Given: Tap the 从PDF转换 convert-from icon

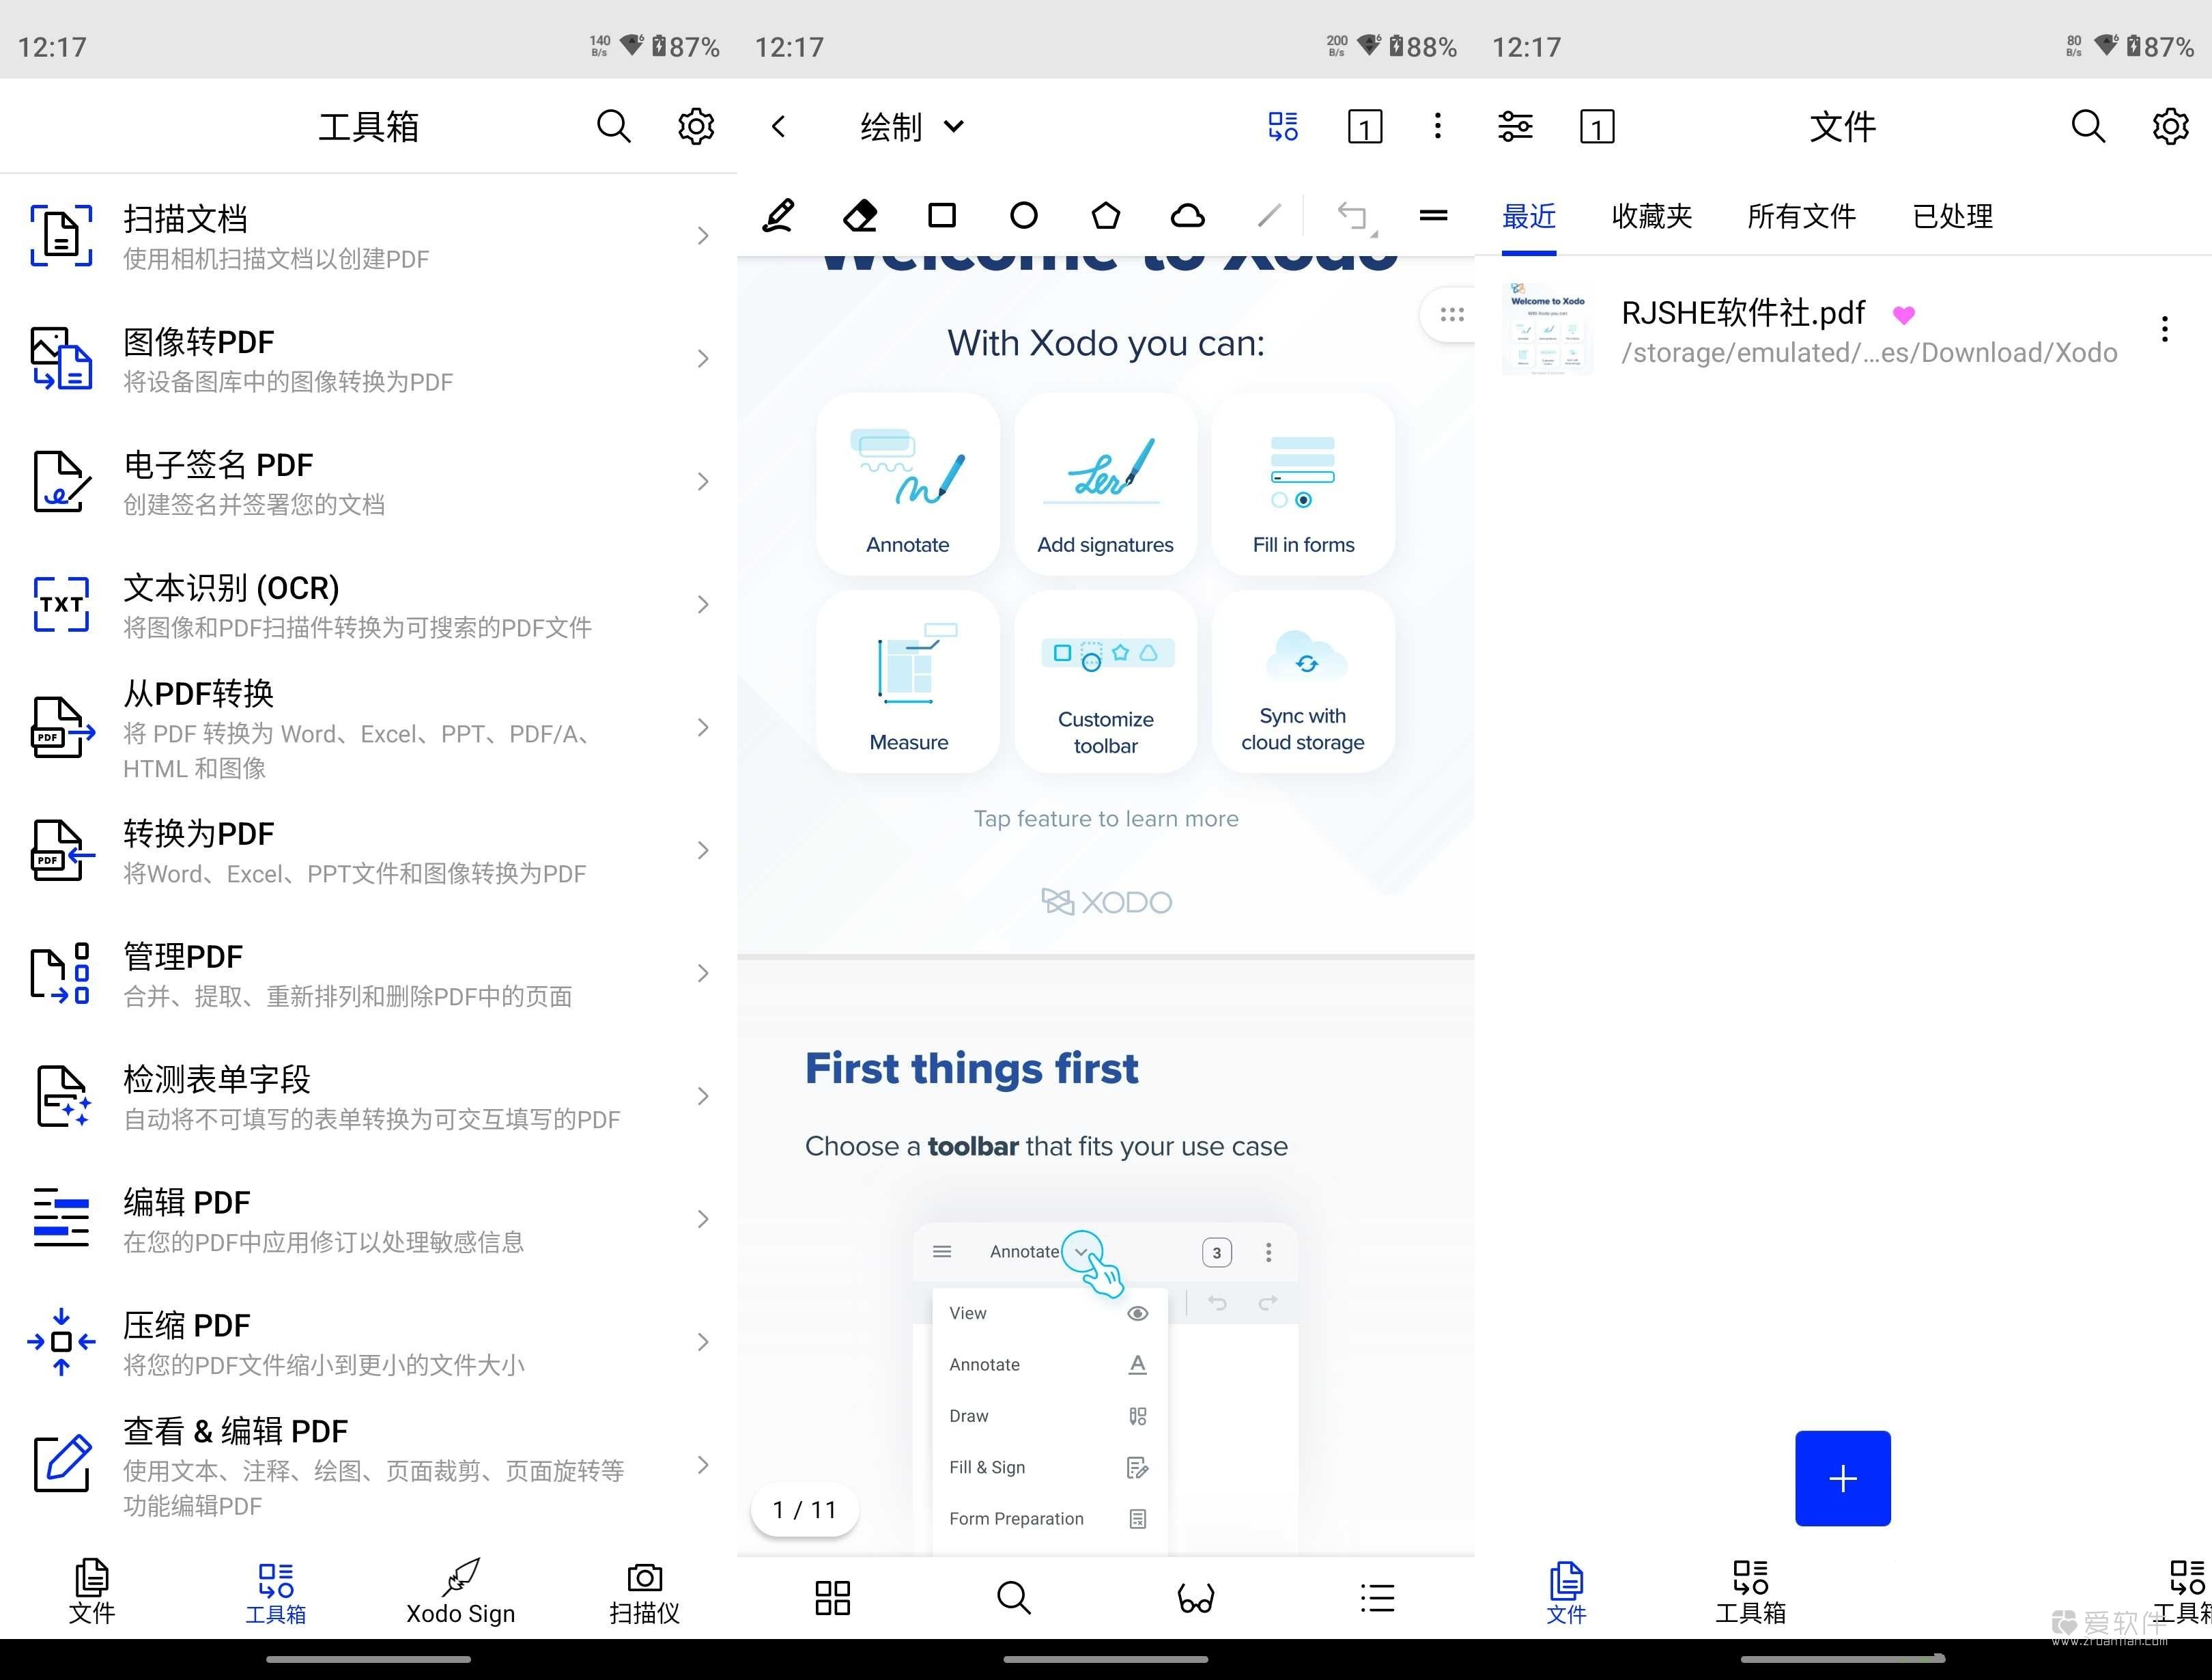Looking at the screenshot, I should (63, 727).
